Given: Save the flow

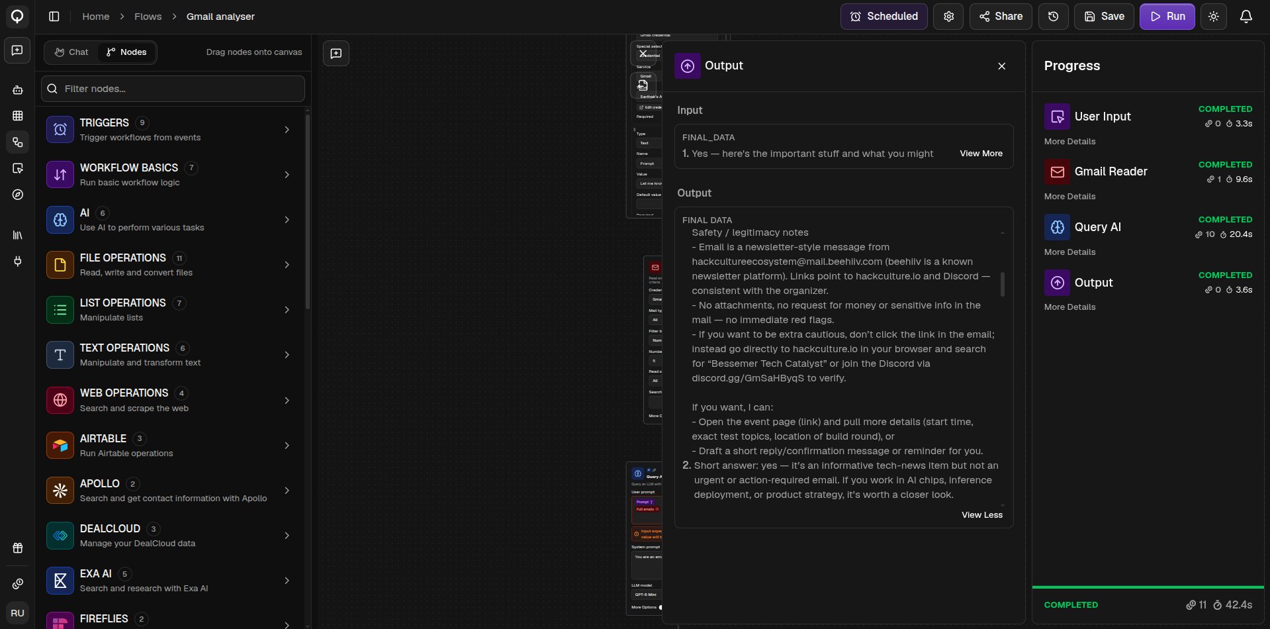Looking at the screenshot, I should click(x=1104, y=17).
